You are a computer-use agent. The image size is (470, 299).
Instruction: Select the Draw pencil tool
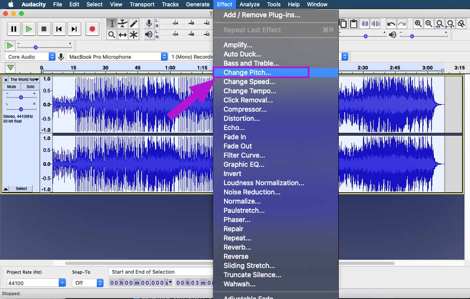click(x=134, y=24)
